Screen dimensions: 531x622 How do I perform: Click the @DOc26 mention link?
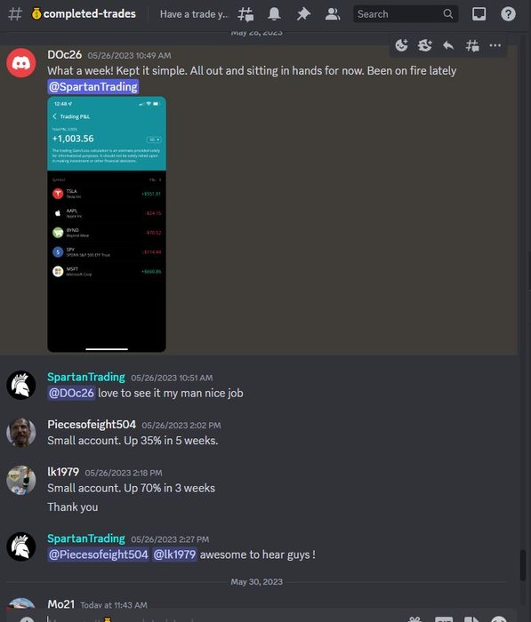71,393
